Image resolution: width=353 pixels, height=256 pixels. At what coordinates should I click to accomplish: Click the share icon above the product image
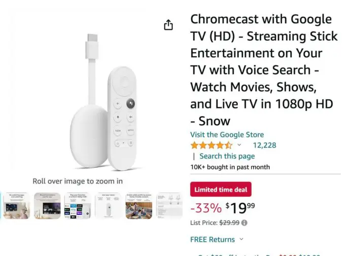click(168, 25)
